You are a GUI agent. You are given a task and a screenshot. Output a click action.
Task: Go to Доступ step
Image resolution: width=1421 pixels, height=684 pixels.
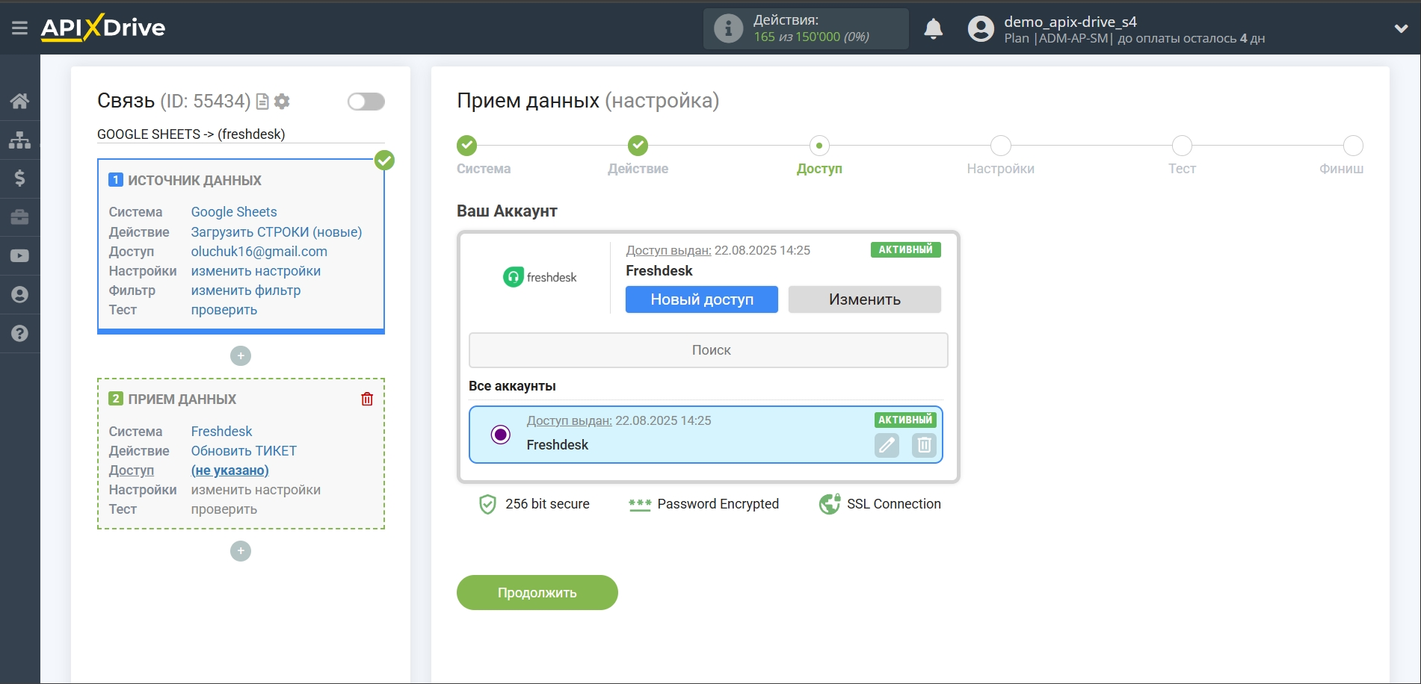pyautogui.click(x=819, y=145)
